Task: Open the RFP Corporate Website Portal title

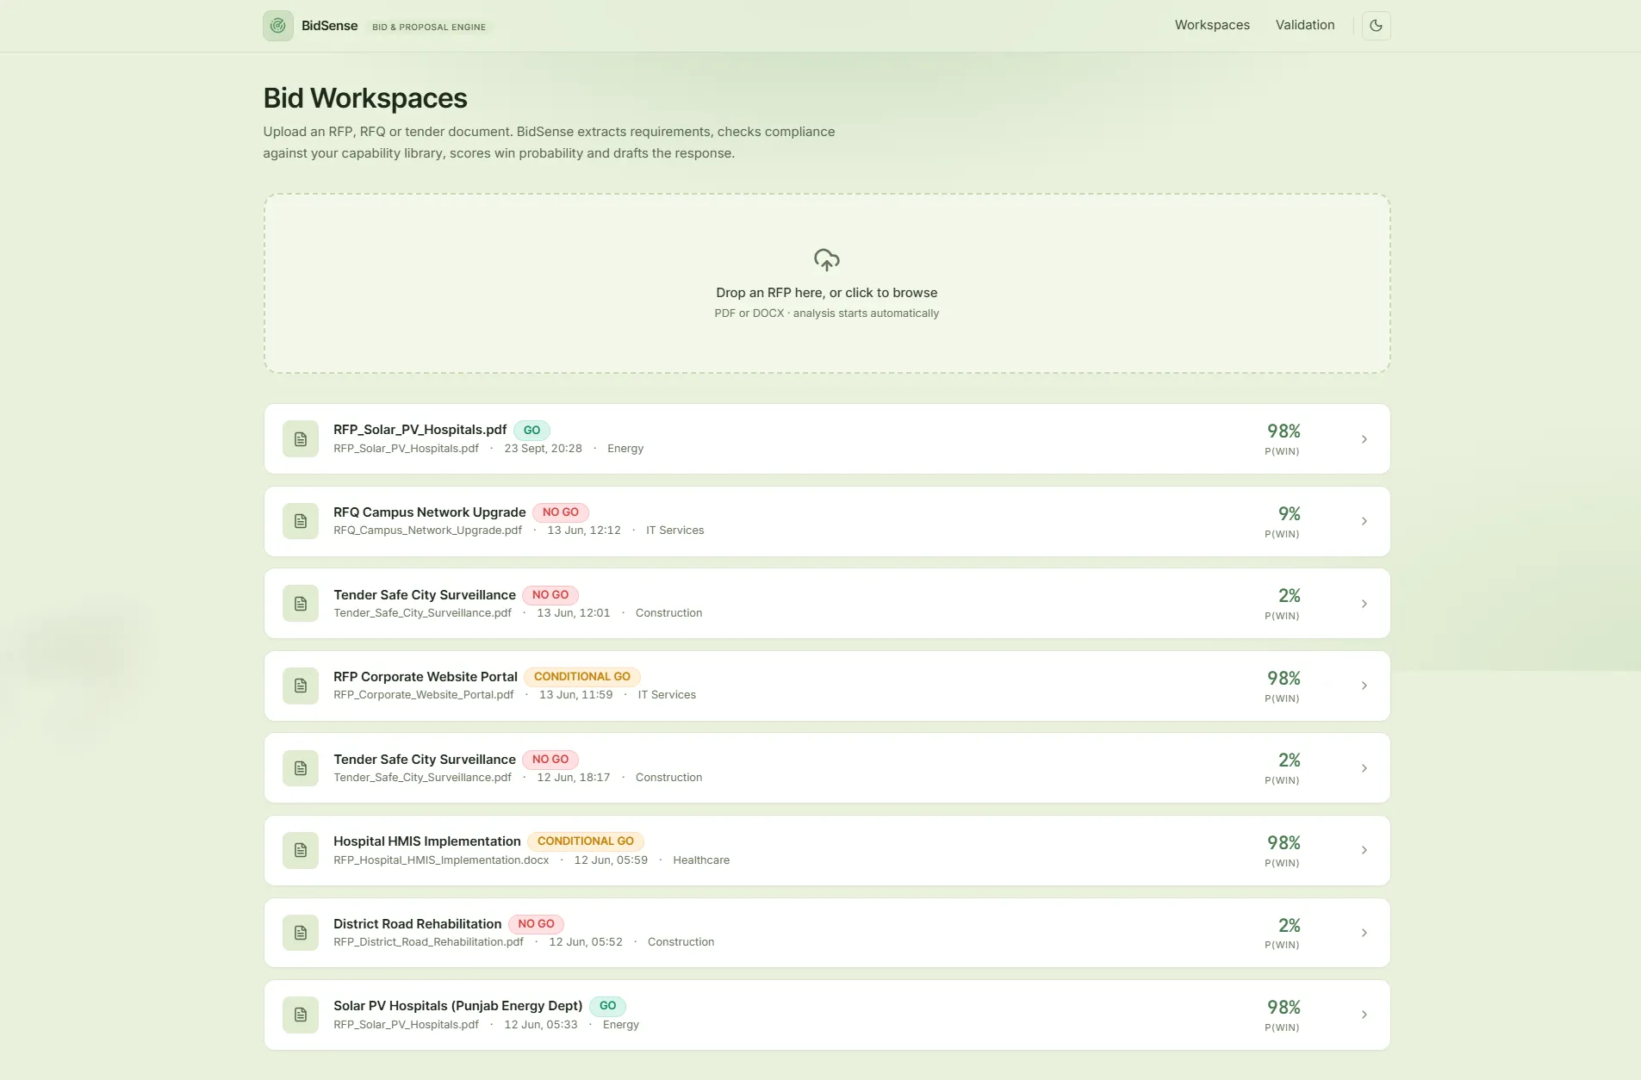Action: [x=425, y=677]
